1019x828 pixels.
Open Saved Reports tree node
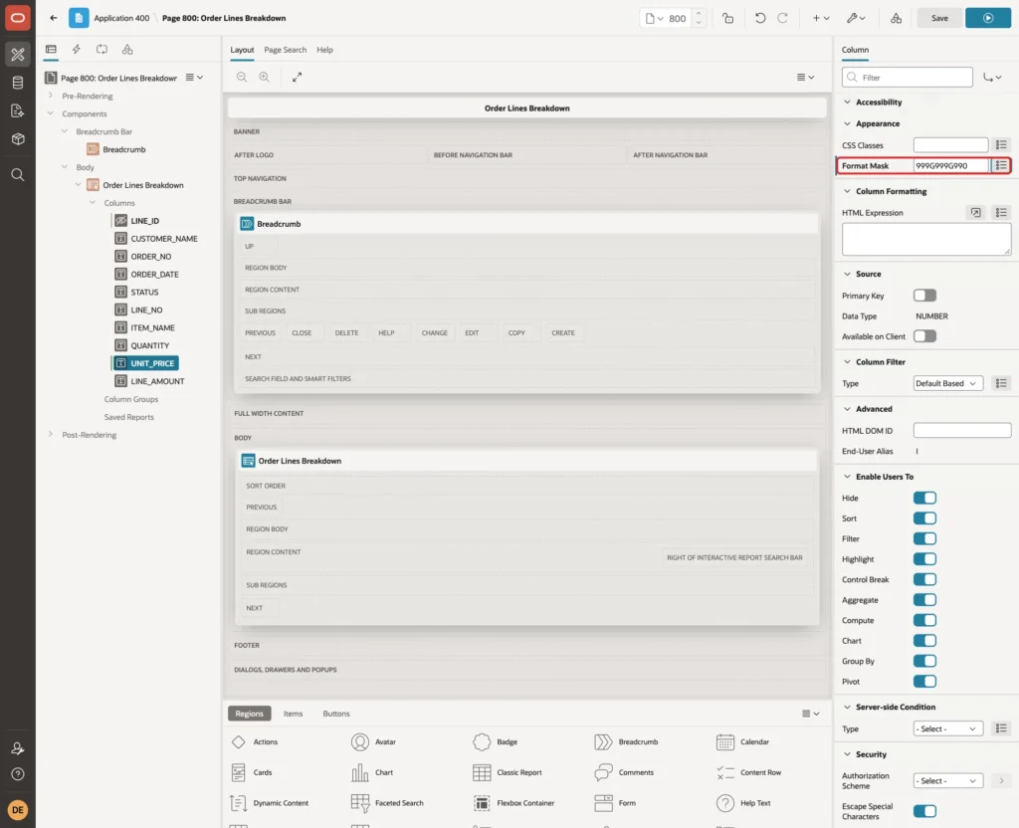click(128, 417)
